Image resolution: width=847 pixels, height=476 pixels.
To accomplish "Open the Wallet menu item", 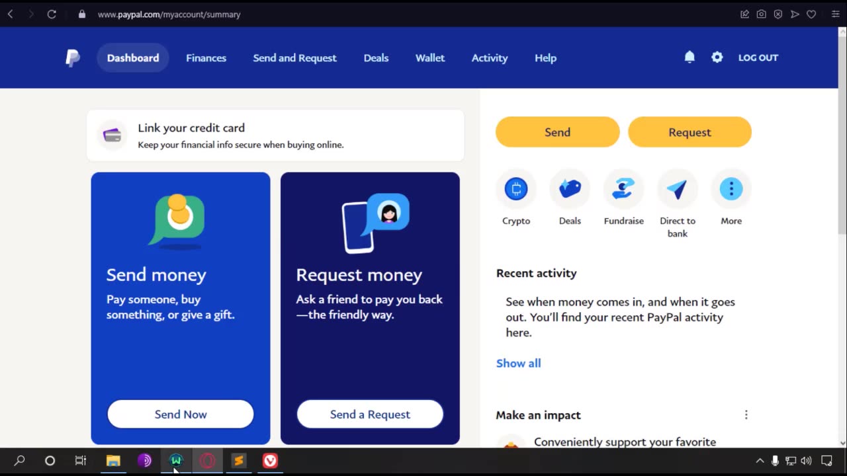I will (x=430, y=58).
